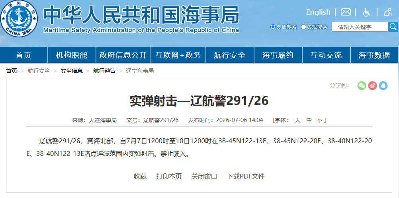The height and width of the screenshot is (198, 399).
Task: Open the 海事数据 navigation tab
Action: click(x=374, y=55)
